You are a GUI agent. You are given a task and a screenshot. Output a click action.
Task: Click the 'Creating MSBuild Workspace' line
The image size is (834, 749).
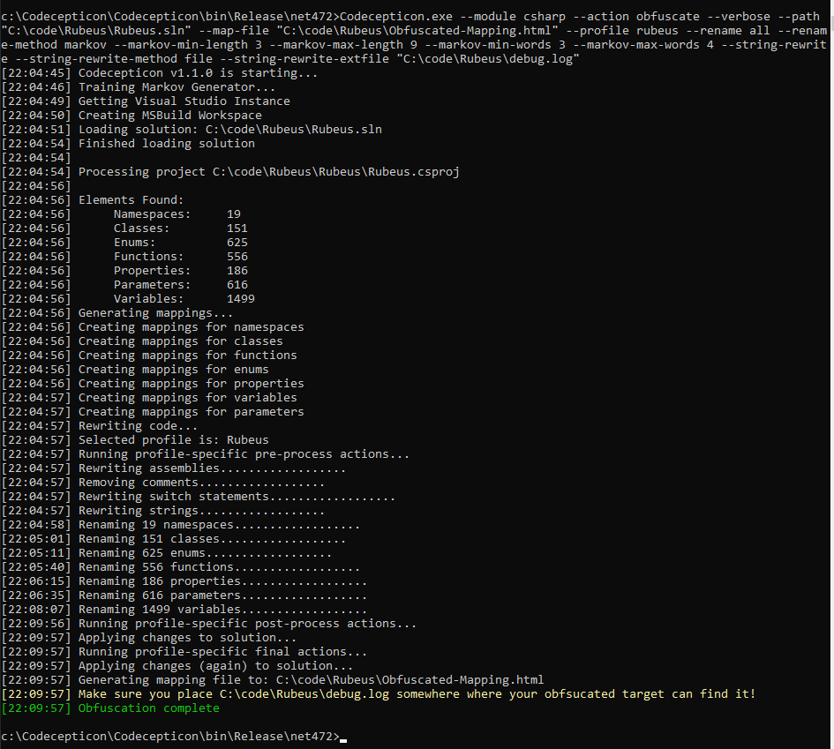point(131,116)
